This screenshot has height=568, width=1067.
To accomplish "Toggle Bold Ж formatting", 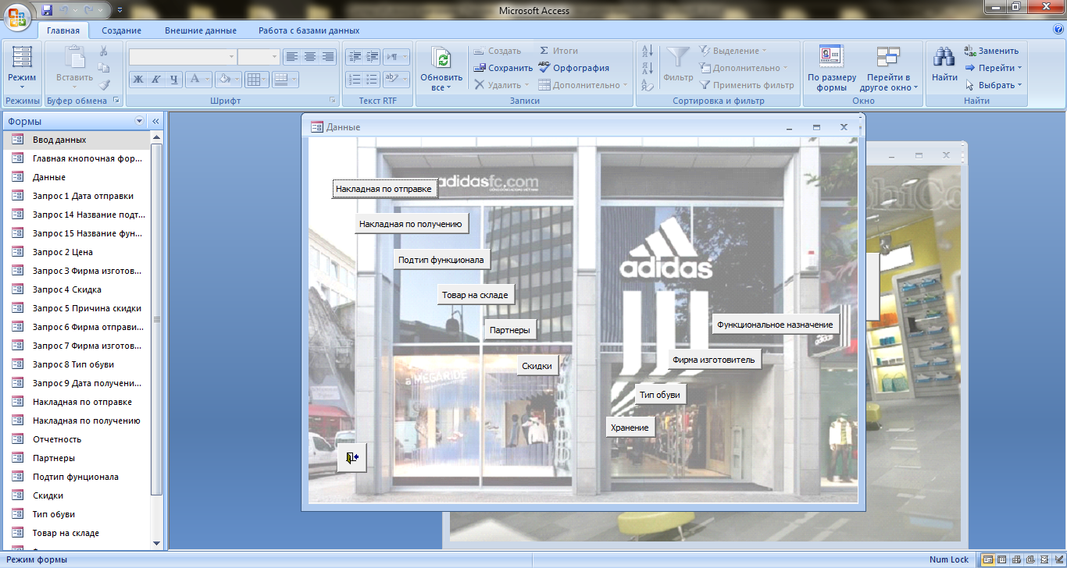I will pos(137,79).
